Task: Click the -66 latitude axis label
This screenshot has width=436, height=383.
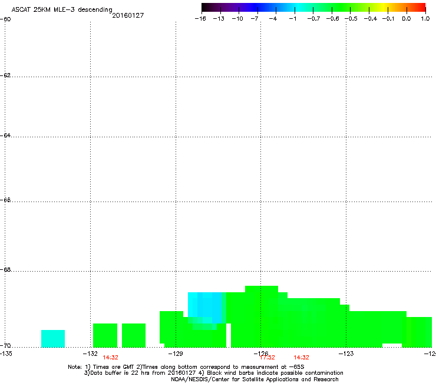Action: point(5,200)
